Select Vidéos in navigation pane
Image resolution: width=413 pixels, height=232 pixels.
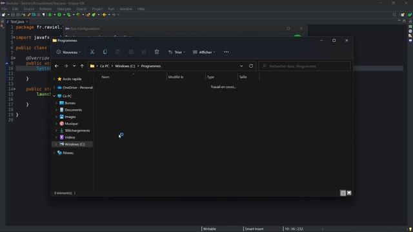click(x=70, y=137)
